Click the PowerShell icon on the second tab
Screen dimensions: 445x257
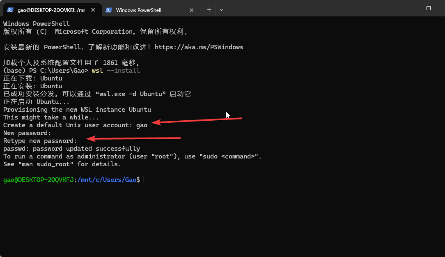coord(109,10)
